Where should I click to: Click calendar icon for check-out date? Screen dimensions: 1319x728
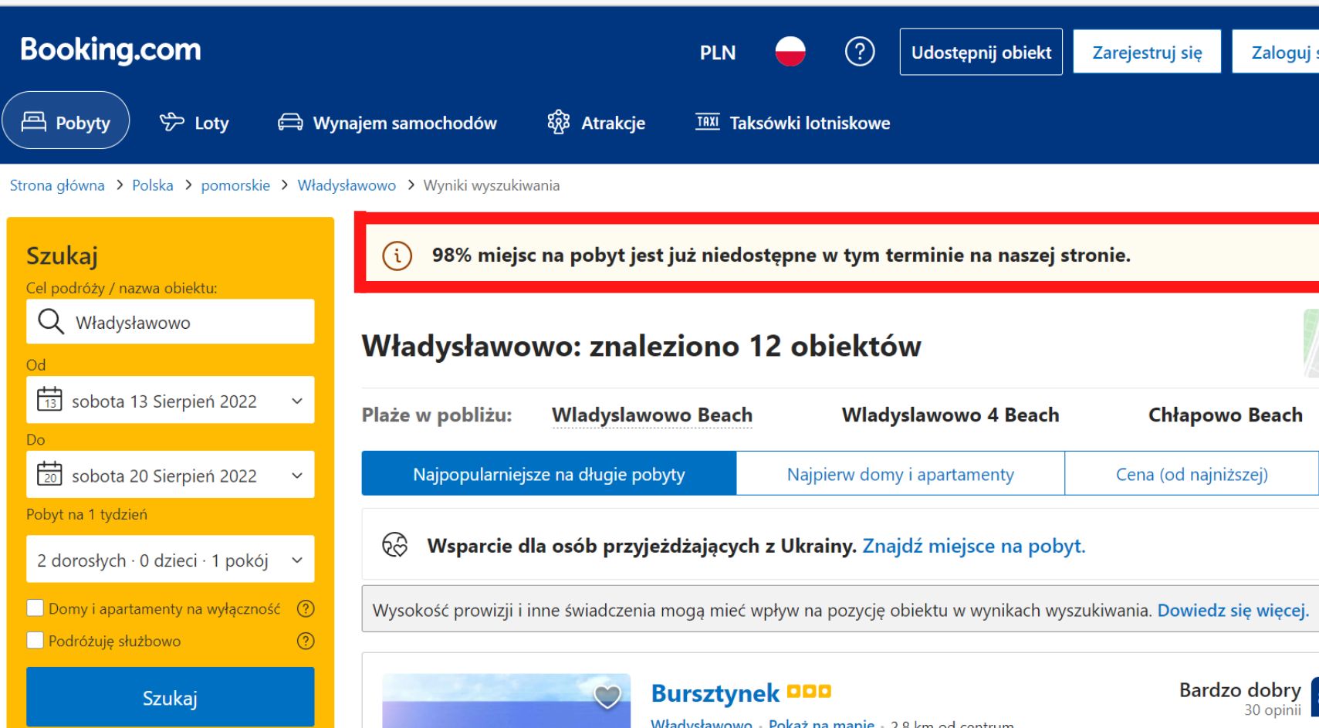[x=50, y=473]
